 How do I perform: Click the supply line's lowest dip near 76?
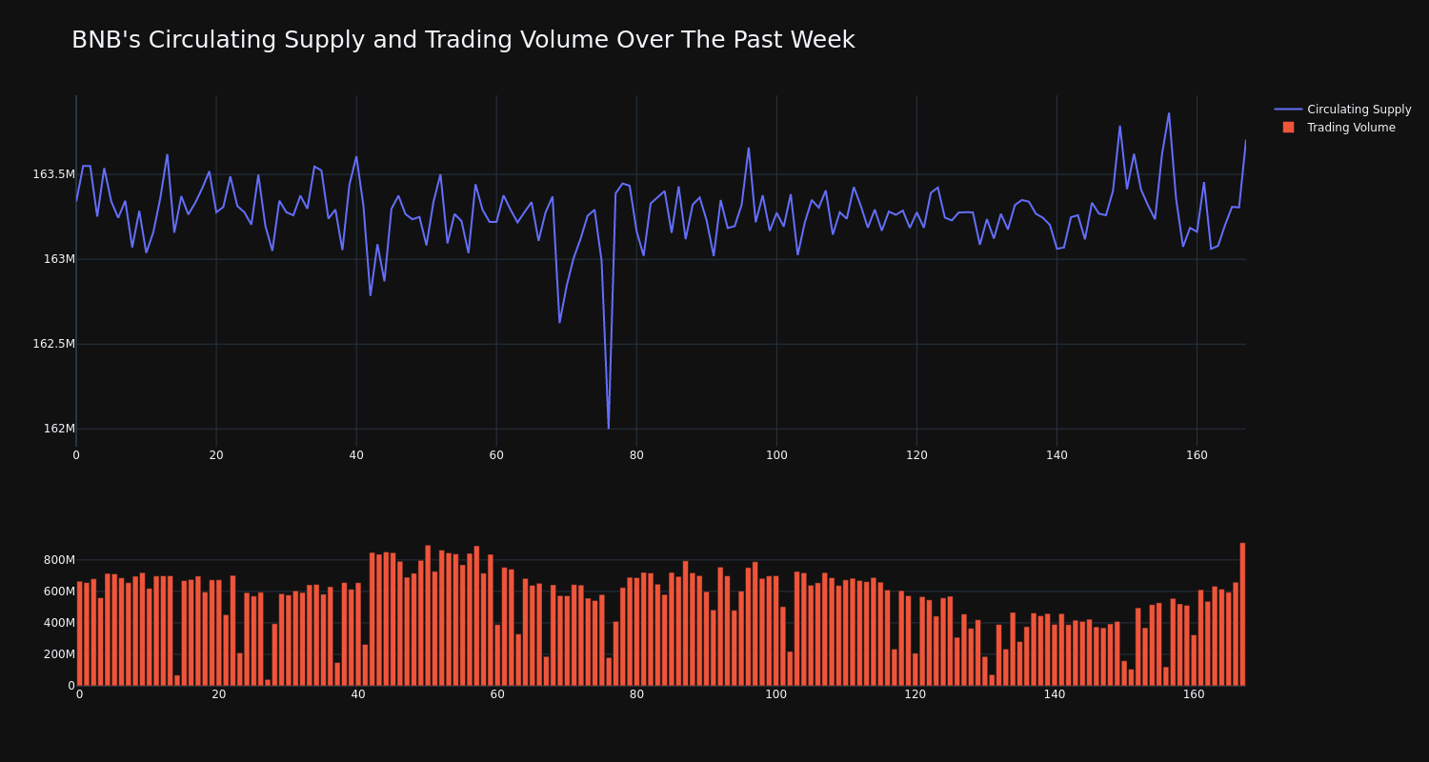click(609, 427)
